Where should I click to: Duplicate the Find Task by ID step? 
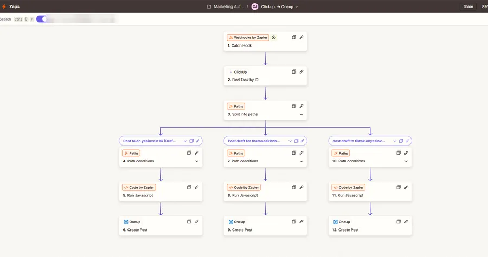(x=294, y=72)
